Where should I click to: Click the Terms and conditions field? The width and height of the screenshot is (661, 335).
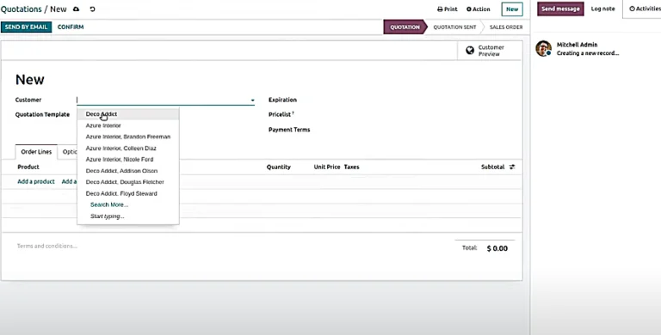[46, 247]
